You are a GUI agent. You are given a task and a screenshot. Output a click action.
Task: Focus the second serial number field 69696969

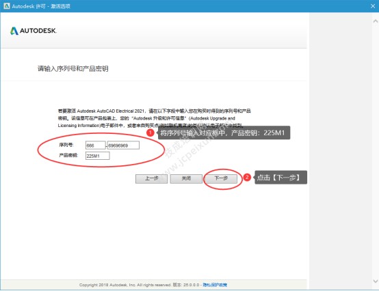pos(123,145)
